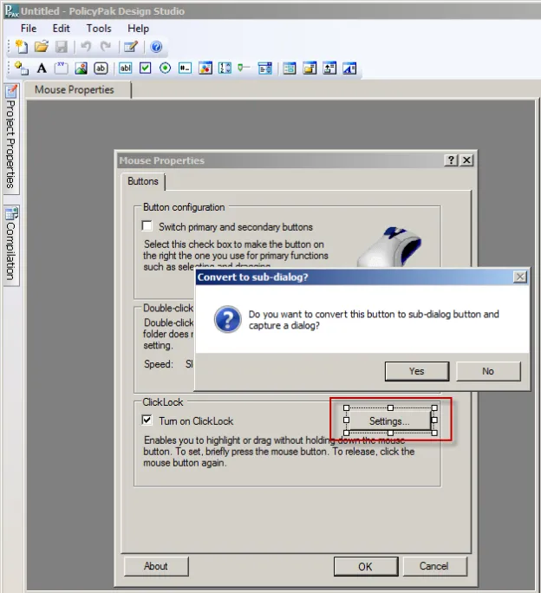Image resolution: width=541 pixels, height=593 pixels.
Task: Select the numeric spinner control tool
Action: coord(225,68)
